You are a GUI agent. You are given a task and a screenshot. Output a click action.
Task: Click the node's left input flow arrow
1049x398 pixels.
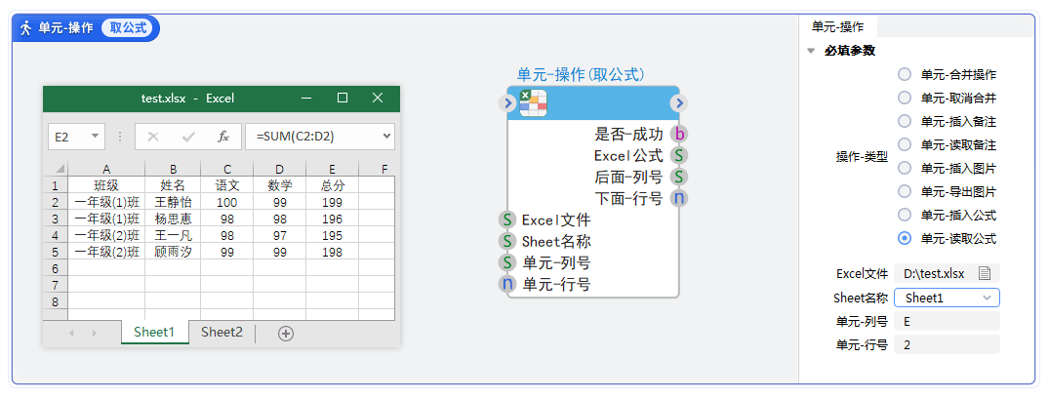(x=506, y=102)
